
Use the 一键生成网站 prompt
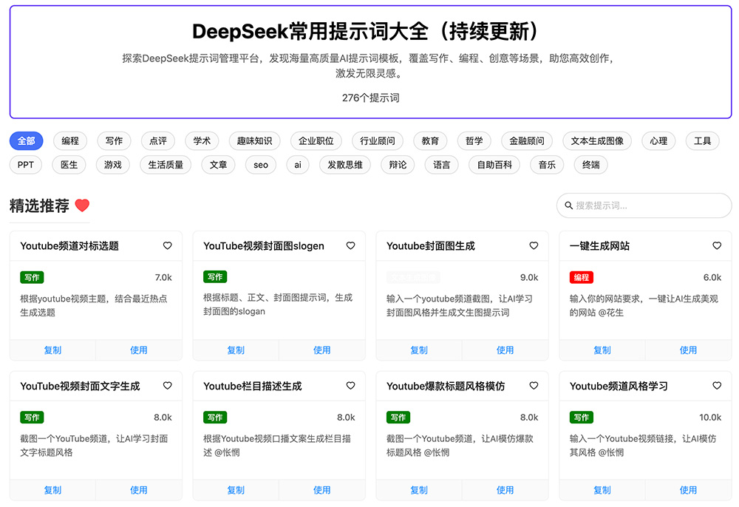tap(688, 350)
